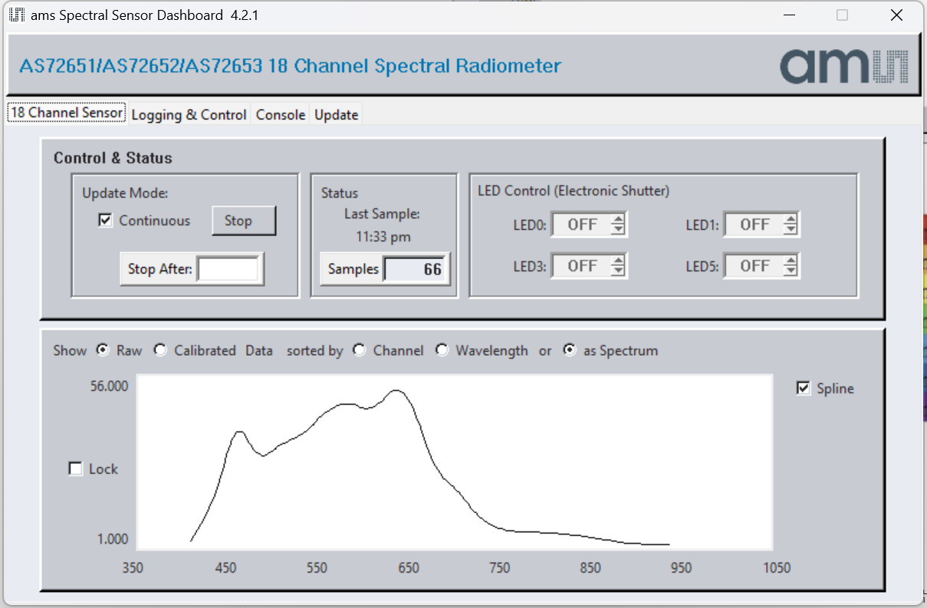The width and height of the screenshot is (927, 608).
Task: Enable the Lock checkbox beside the graph
Action: [75, 468]
